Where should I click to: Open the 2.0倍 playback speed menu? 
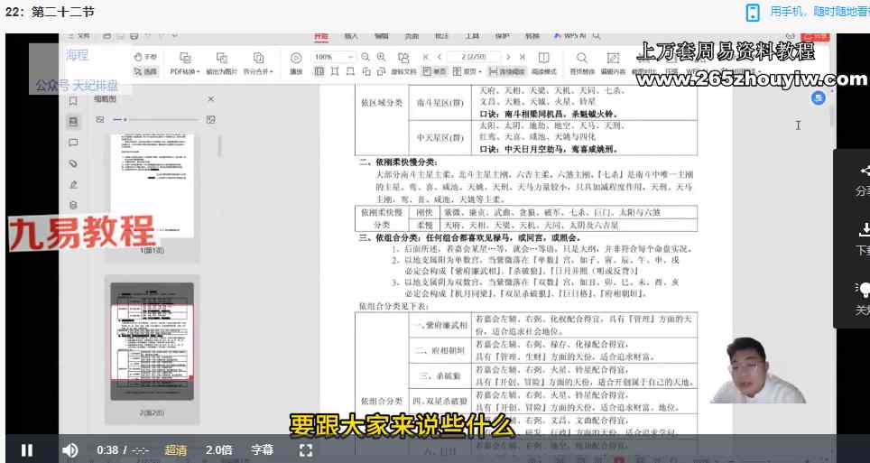coord(218,449)
